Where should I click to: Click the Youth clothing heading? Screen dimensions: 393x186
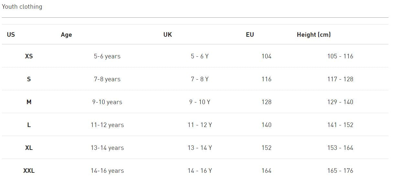[22, 6]
